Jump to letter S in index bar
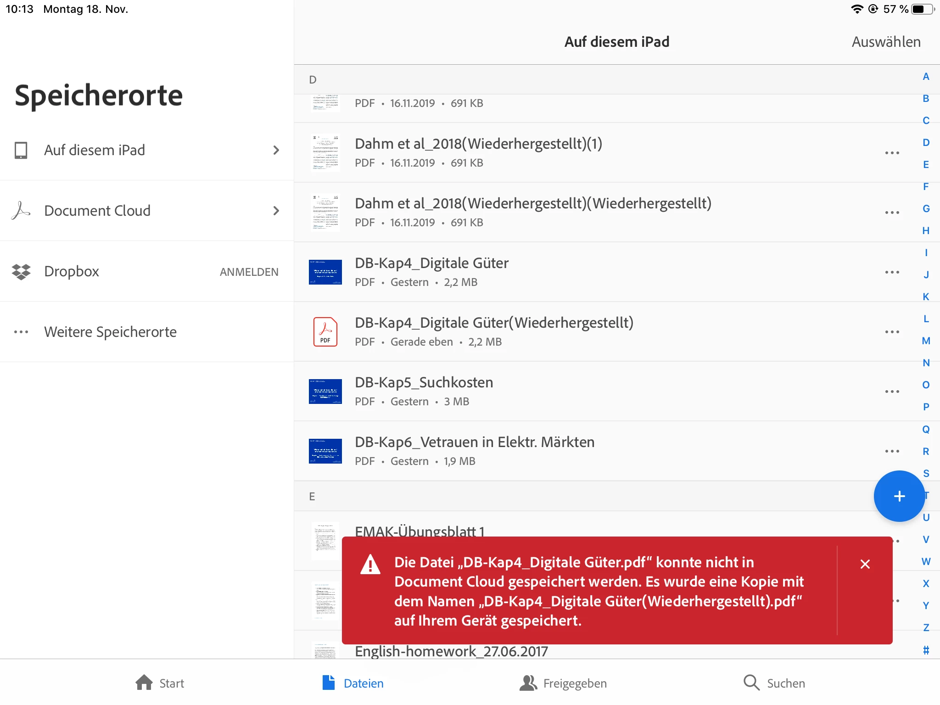Screen dimensions: 940x705 tap(926, 473)
